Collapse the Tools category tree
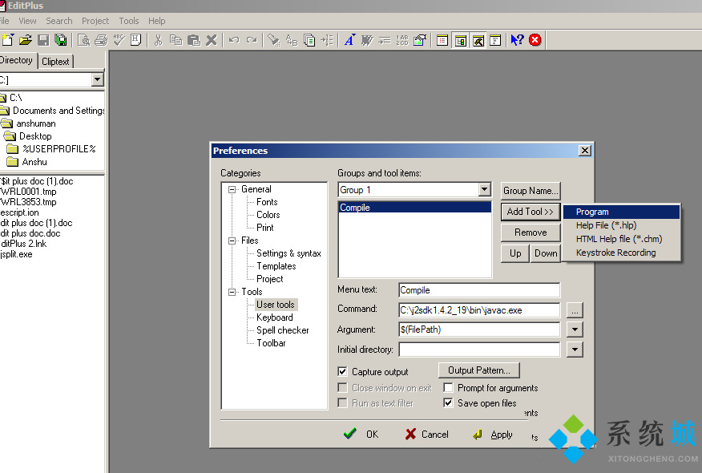The width and height of the screenshot is (702, 473). click(x=230, y=291)
